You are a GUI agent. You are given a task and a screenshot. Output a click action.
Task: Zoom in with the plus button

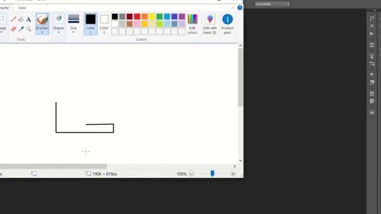[233, 174]
